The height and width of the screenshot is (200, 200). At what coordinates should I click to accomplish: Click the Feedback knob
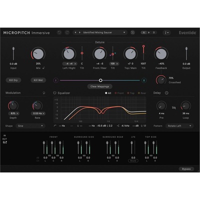161,54
